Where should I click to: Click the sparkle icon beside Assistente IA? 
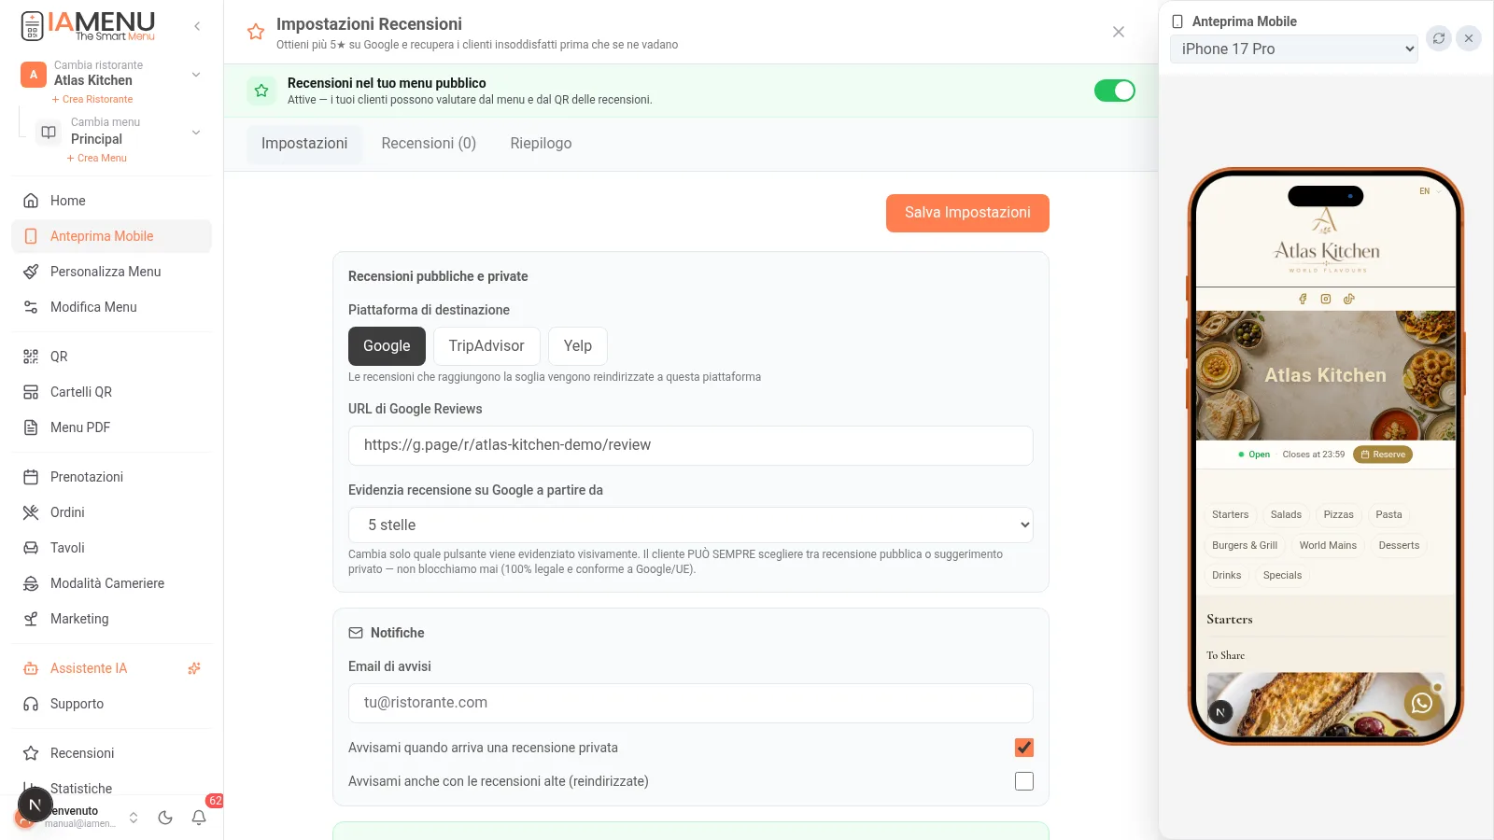(194, 668)
